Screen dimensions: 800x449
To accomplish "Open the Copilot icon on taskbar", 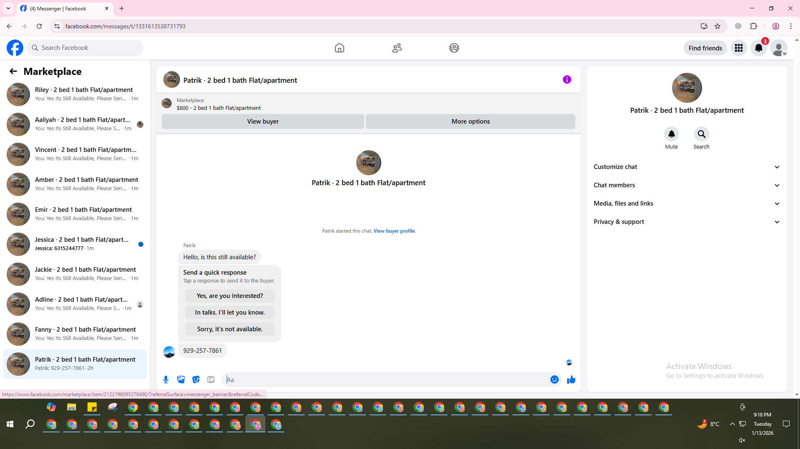I will (51, 407).
